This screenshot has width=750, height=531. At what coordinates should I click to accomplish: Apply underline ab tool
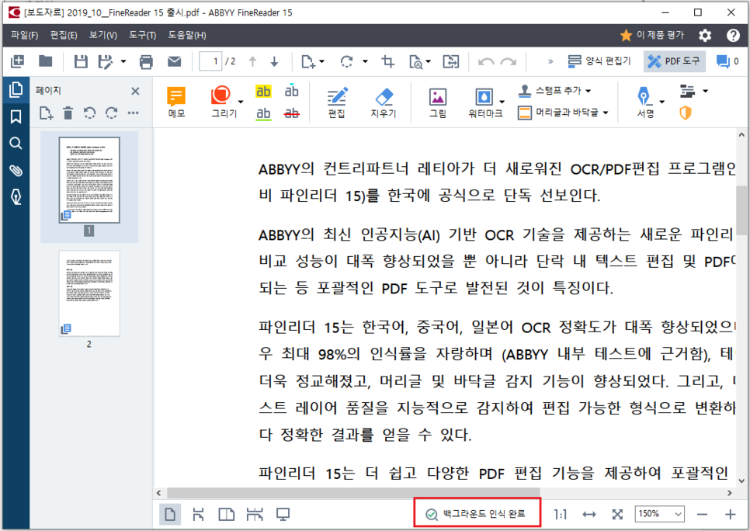coord(263,114)
